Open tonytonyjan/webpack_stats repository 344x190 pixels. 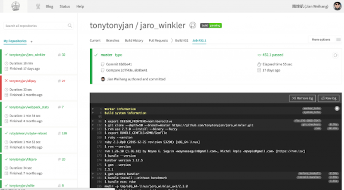(29, 107)
